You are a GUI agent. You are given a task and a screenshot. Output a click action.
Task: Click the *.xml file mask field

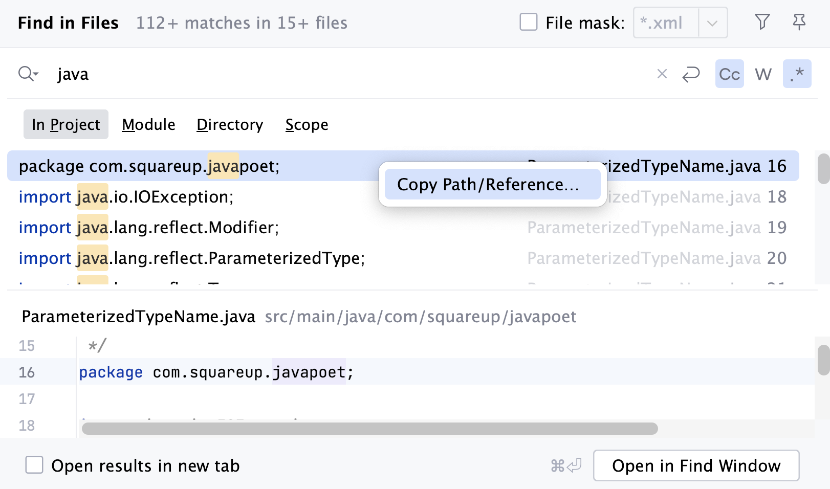coord(666,23)
